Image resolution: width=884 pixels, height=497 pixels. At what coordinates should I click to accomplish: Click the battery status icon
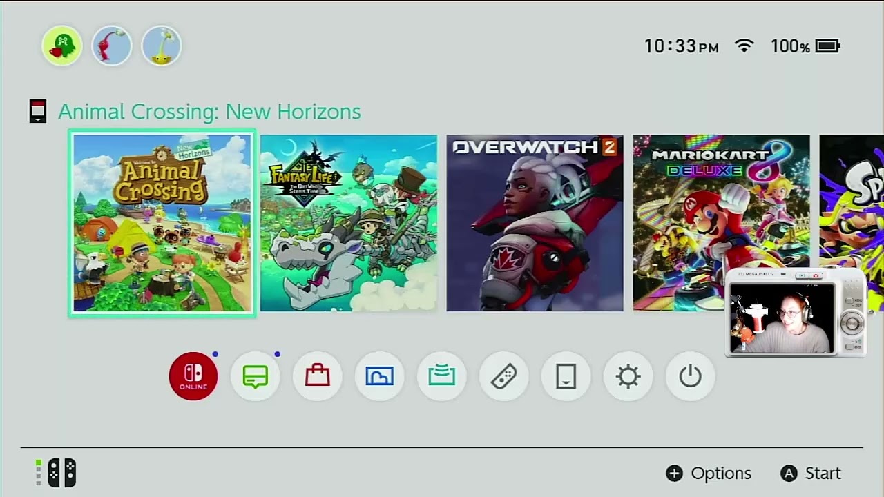click(x=827, y=46)
